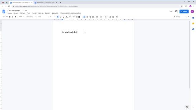This screenshot has width=196, height=110.
Task: Switch to the Gmail pinned tab
Action: (3, 3)
